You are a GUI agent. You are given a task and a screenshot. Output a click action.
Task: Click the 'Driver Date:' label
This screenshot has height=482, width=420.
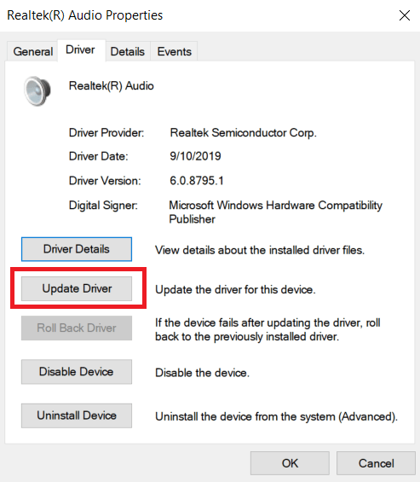pos(98,156)
